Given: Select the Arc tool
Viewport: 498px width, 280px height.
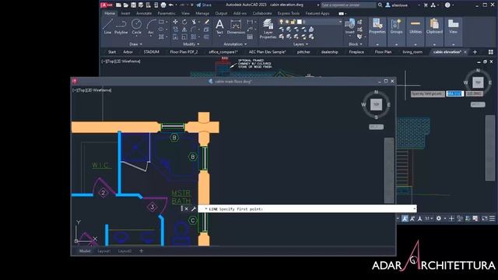Looking at the screenshot, I should 151,26.
